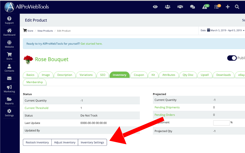Image resolution: width=245 pixels, height=153 pixels.
Task: Click the 'Get started here' link
Action: point(91,44)
